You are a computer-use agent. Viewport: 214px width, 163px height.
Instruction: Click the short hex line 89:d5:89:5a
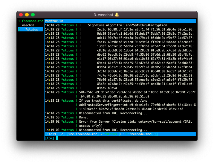pyautogui.click(x=107, y=88)
